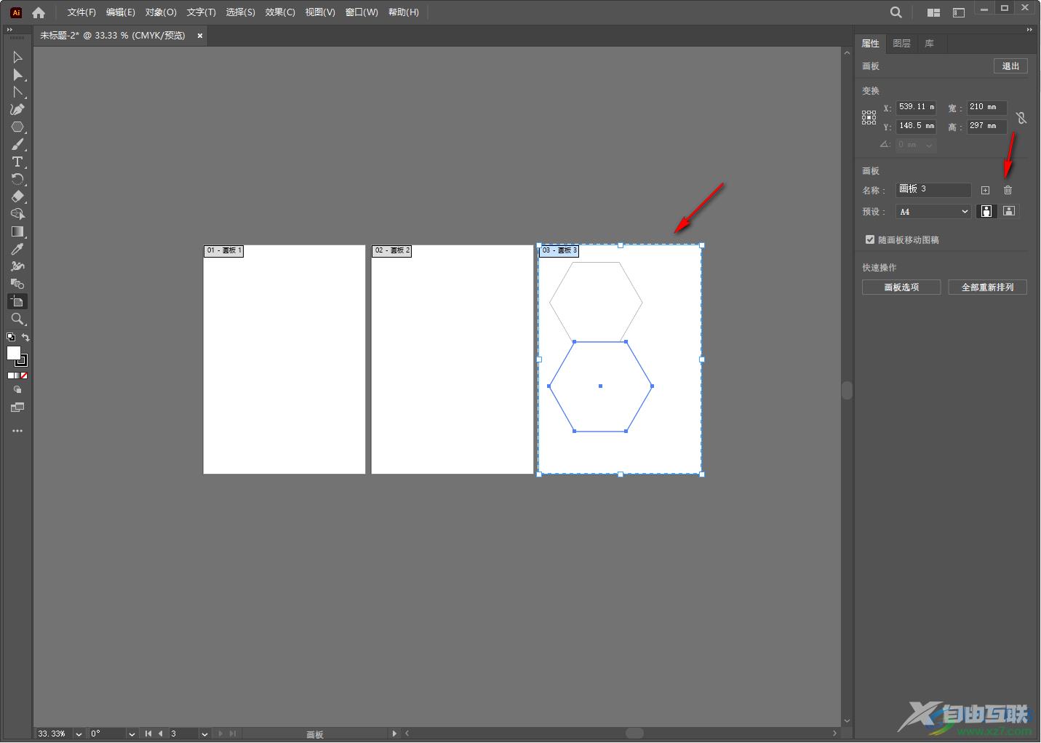Image resolution: width=1041 pixels, height=743 pixels.
Task: Click the 01 - 画板 1 label
Action: tap(223, 251)
